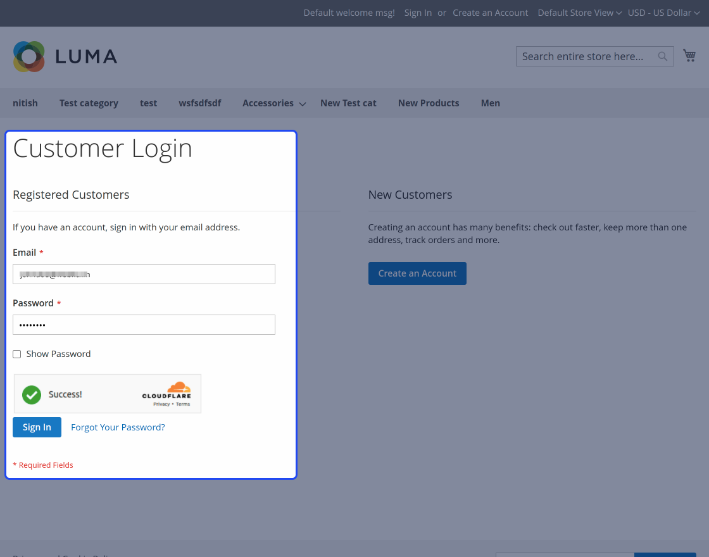Click the search magnifier icon
The image size is (709, 557).
(x=662, y=56)
